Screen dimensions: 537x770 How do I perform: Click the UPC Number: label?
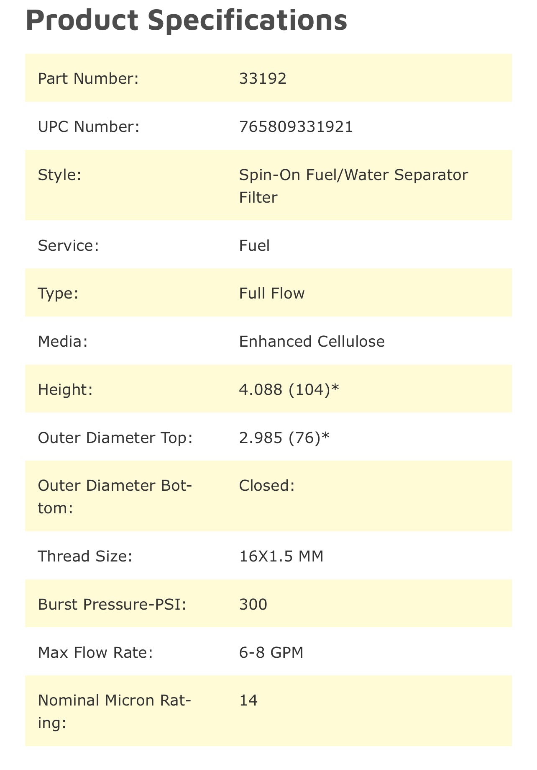88,126
